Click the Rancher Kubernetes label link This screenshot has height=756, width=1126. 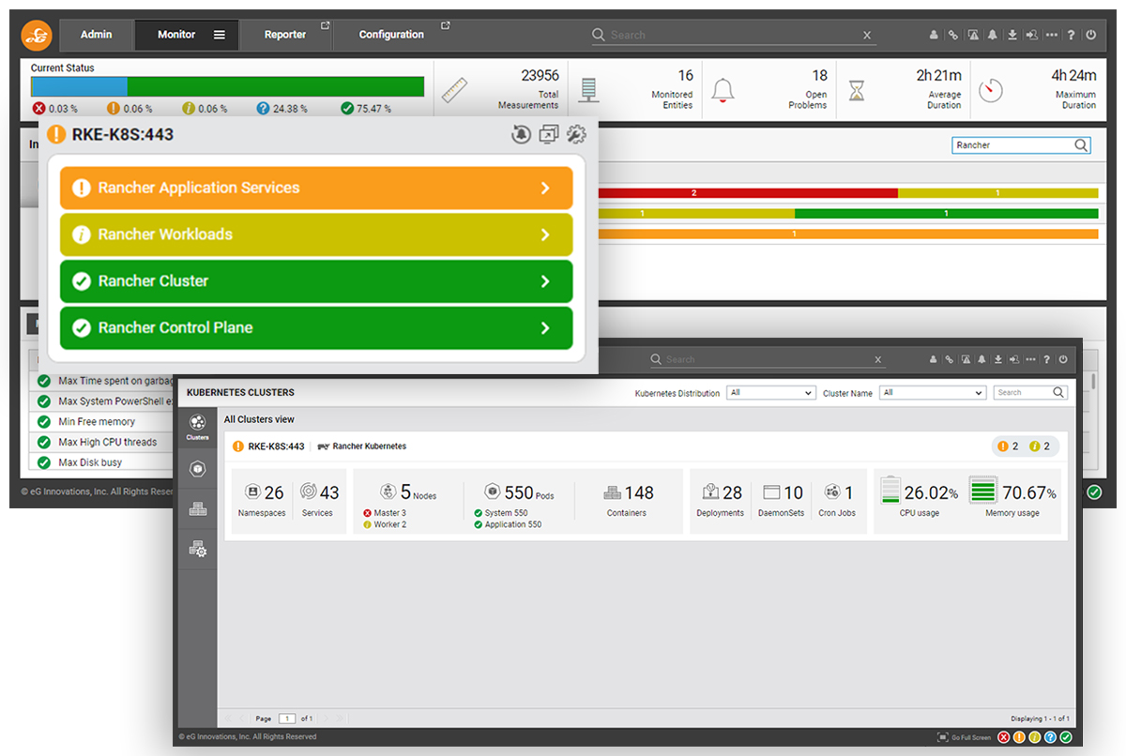pyautogui.click(x=370, y=446)
